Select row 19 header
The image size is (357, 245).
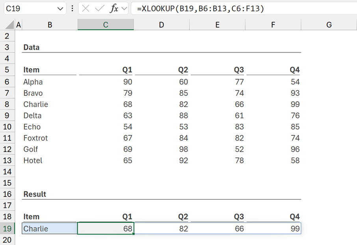tap(7, 229)
